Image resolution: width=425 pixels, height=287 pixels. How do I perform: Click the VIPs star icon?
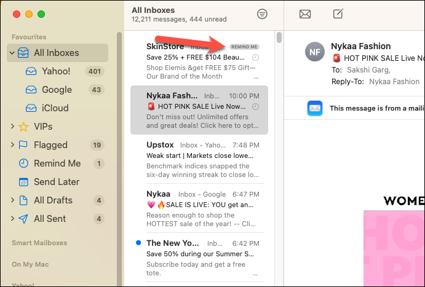pyautogui.click(x=23, y=127)
